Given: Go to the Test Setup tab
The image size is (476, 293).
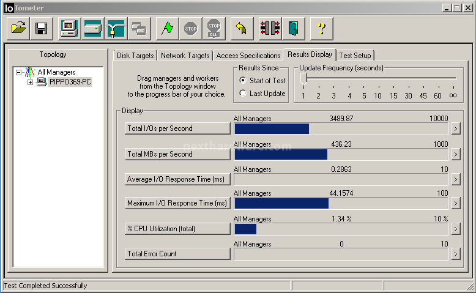Looking at the screenshot, I should (355, 56).
